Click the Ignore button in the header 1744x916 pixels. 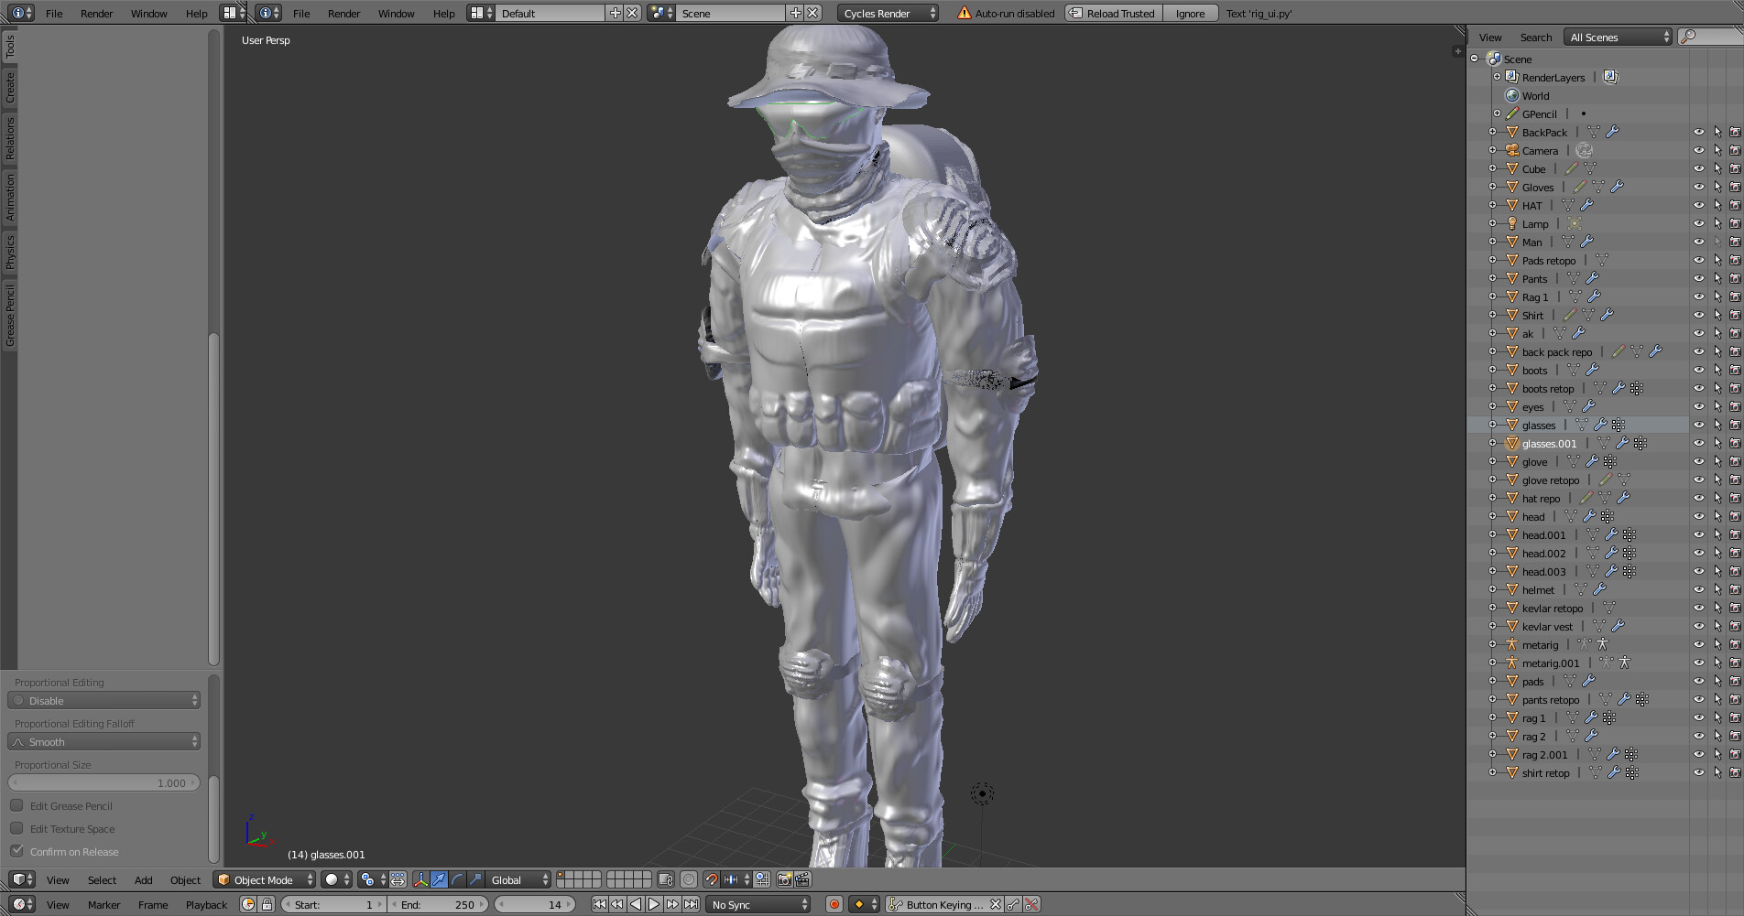point(1190,13)
